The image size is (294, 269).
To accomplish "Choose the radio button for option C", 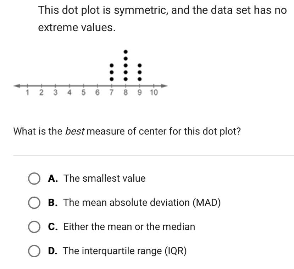I will pos(34,227).
